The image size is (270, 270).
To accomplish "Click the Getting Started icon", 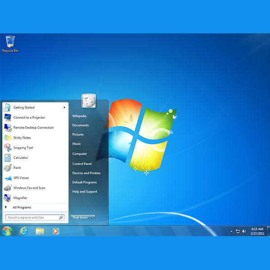I will tap(7, 108).
